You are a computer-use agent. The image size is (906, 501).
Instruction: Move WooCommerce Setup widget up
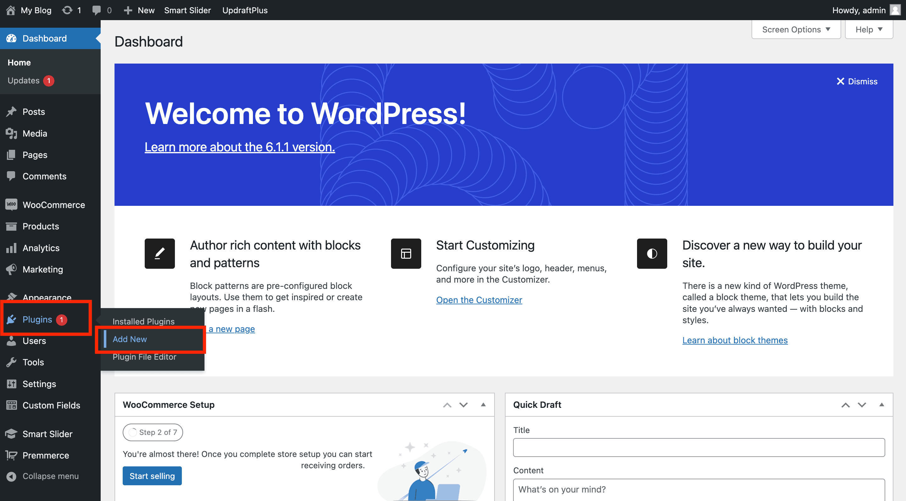pos(447,405)
